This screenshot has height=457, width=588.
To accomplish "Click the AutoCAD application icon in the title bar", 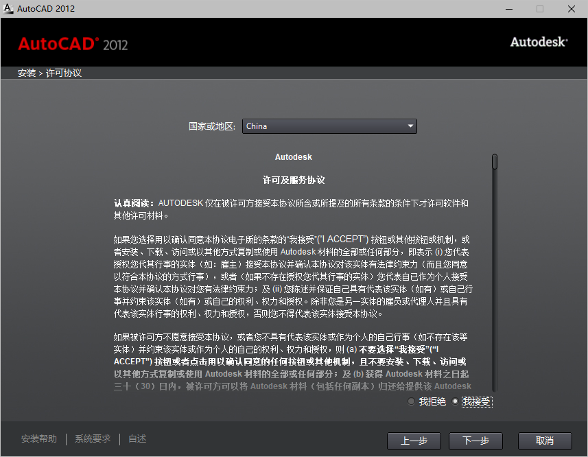I will [8, 9].
